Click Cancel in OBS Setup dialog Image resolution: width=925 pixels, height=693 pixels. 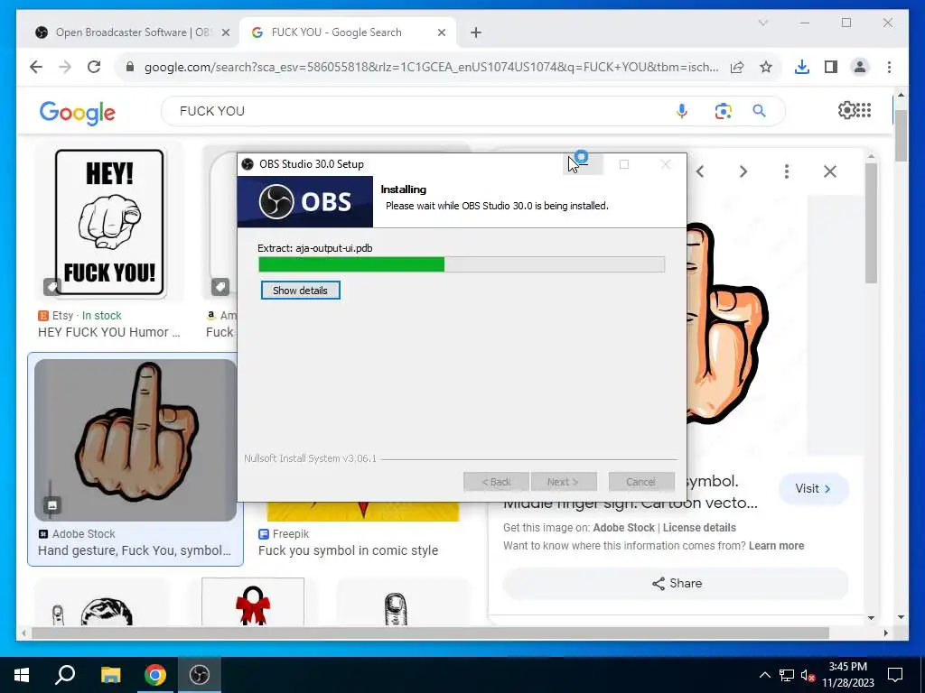[640, 482]
